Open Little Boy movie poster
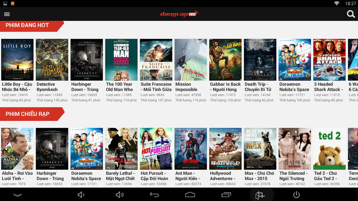This screenshot has width=358, height=201. (x=17, y=60)
